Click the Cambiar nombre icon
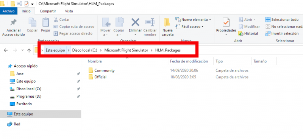This screenshot has width=303, height=139. [x=150, y=22]
